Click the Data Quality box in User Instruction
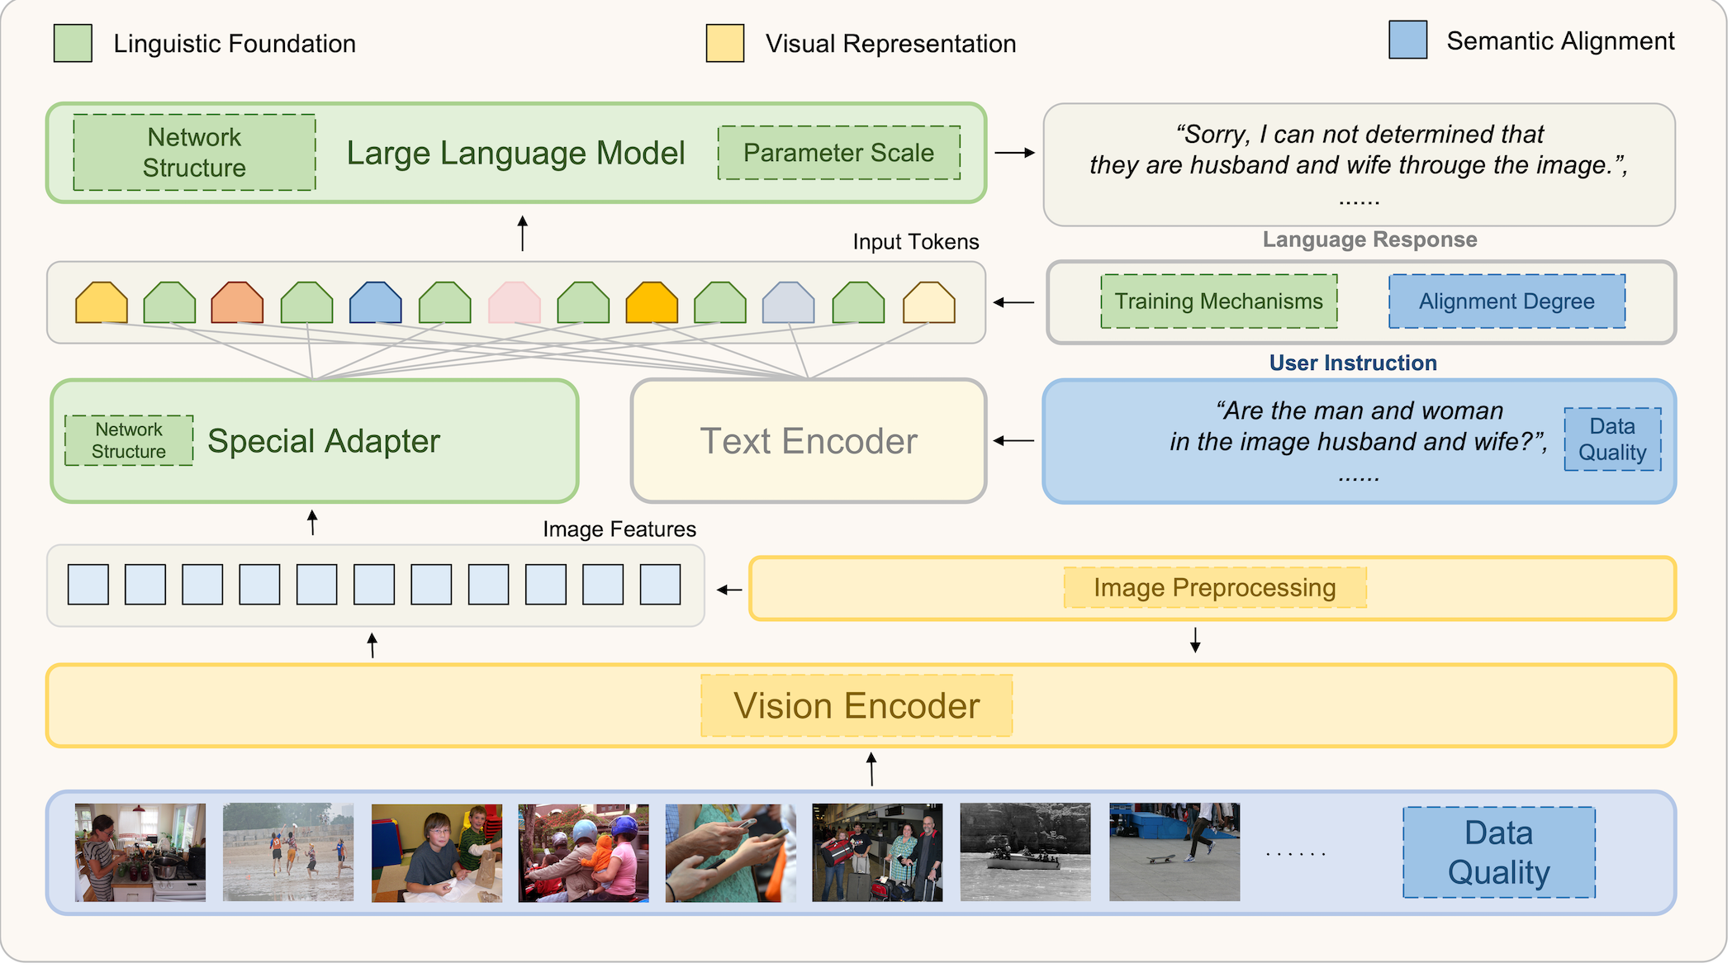 pos(1613,439)
